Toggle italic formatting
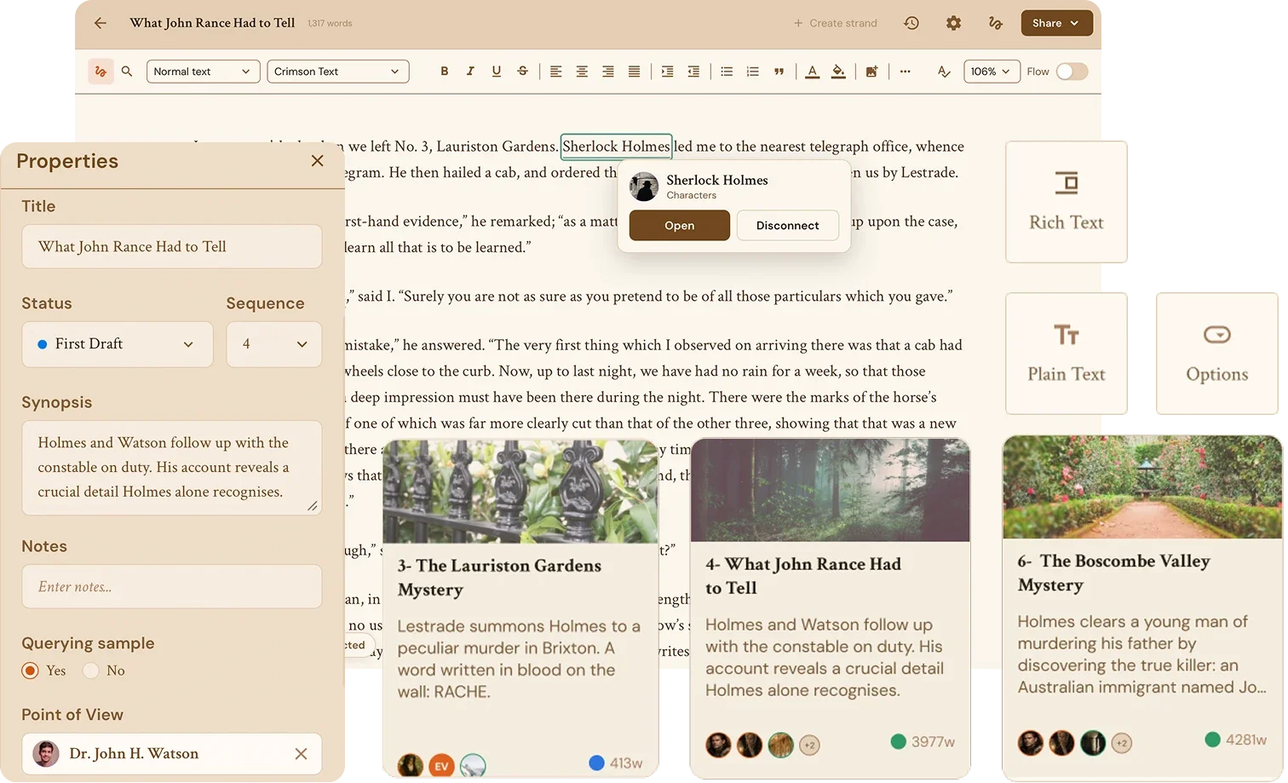Screen dimensions: 1288x783 (x=470, y=72)
